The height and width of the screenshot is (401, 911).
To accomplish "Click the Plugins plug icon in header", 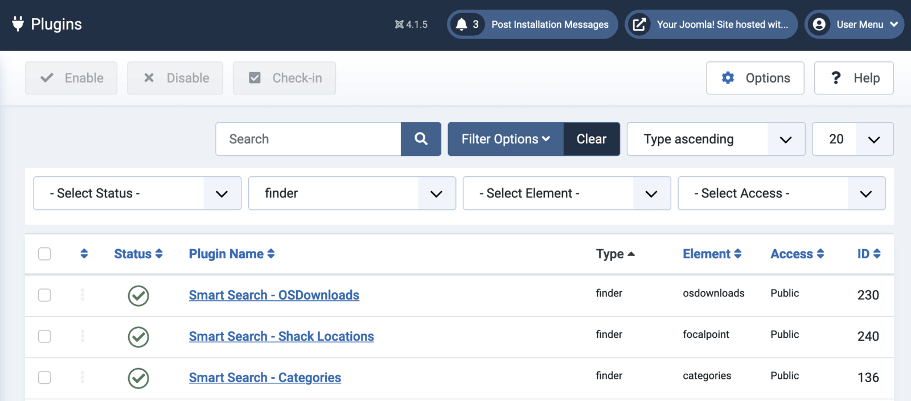I will pos(18,24).
